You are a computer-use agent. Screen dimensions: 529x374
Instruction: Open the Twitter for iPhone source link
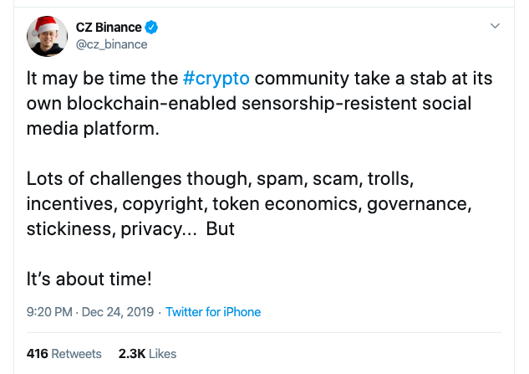213,312
